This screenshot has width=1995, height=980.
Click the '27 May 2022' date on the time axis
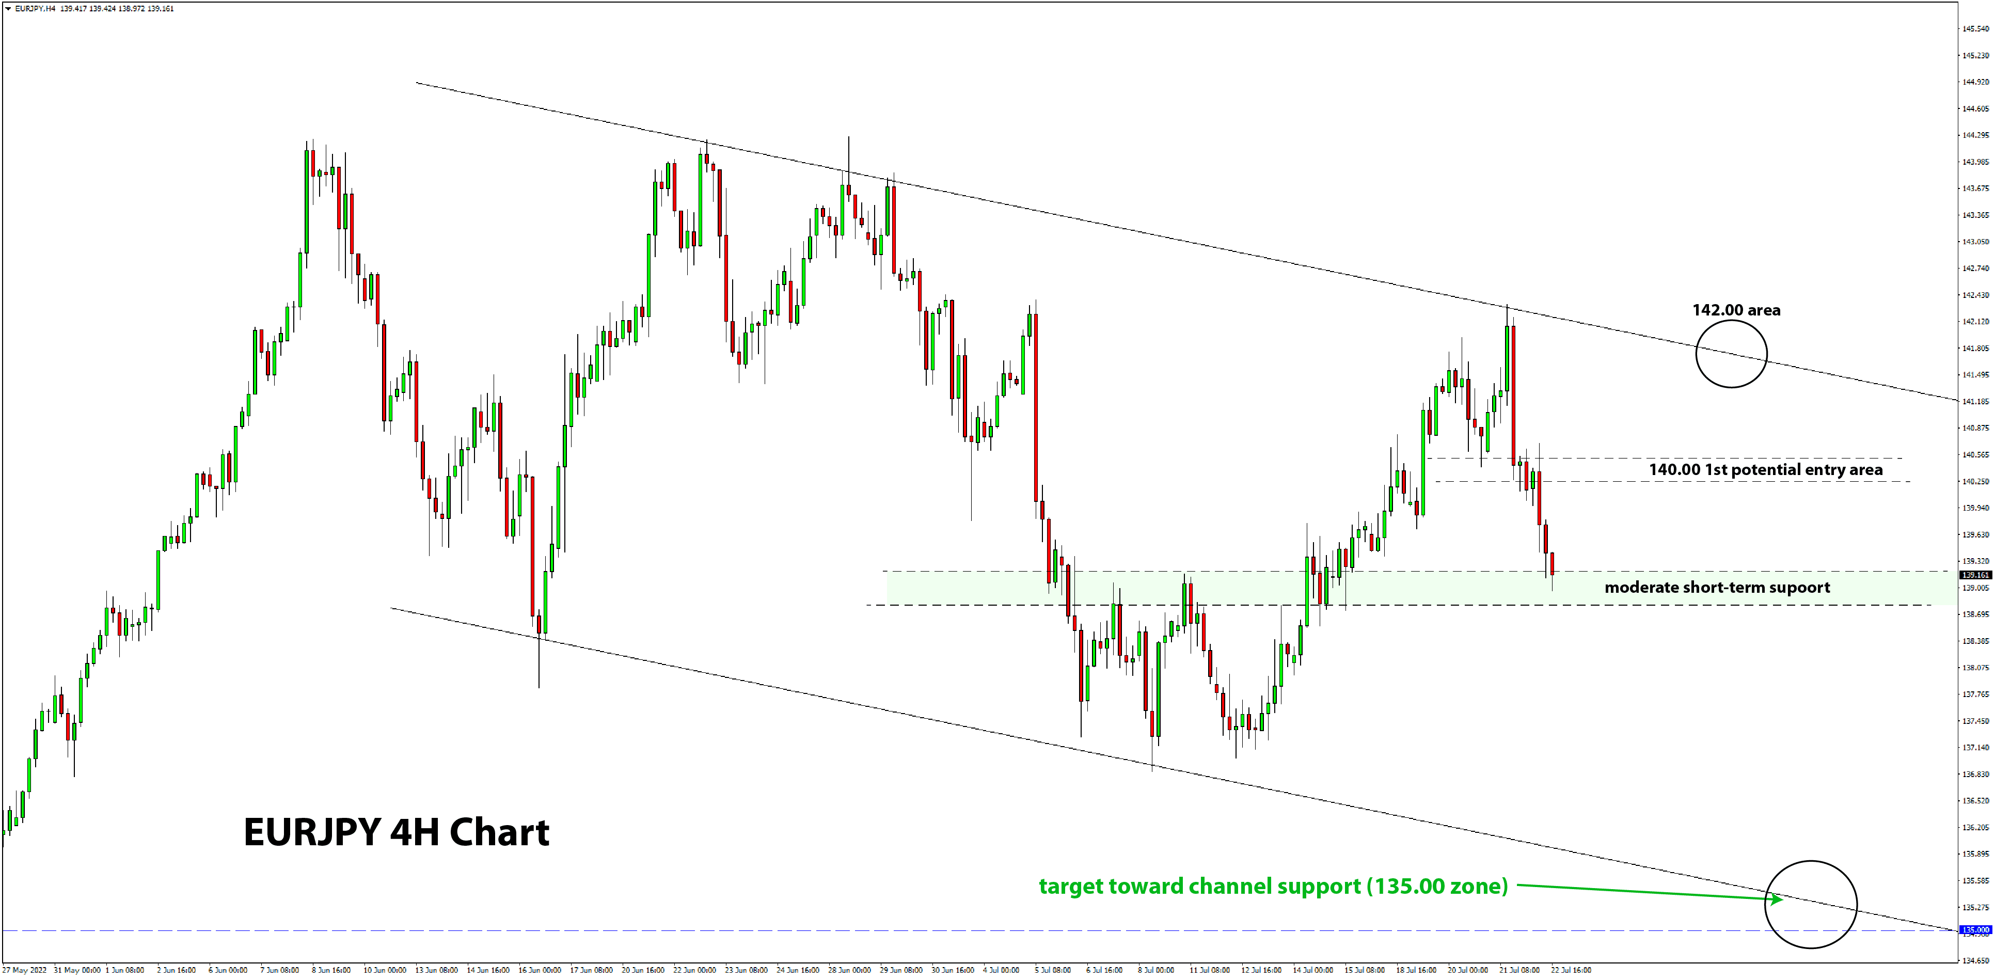point(25,970)
